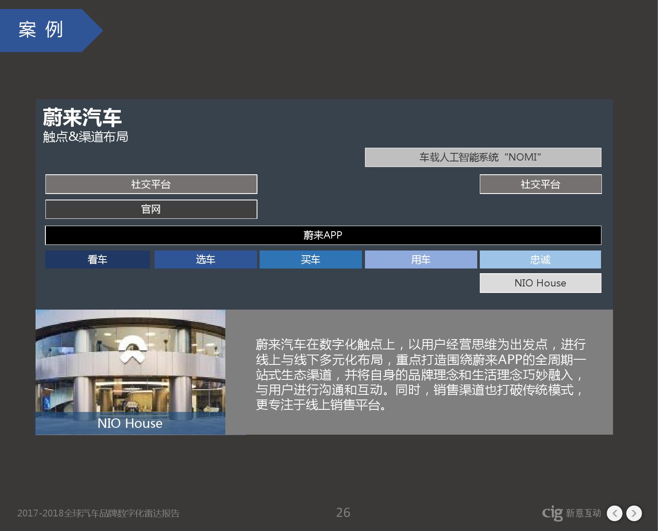
Task: Select the 官网 box
Action: [x=151, y=209]
